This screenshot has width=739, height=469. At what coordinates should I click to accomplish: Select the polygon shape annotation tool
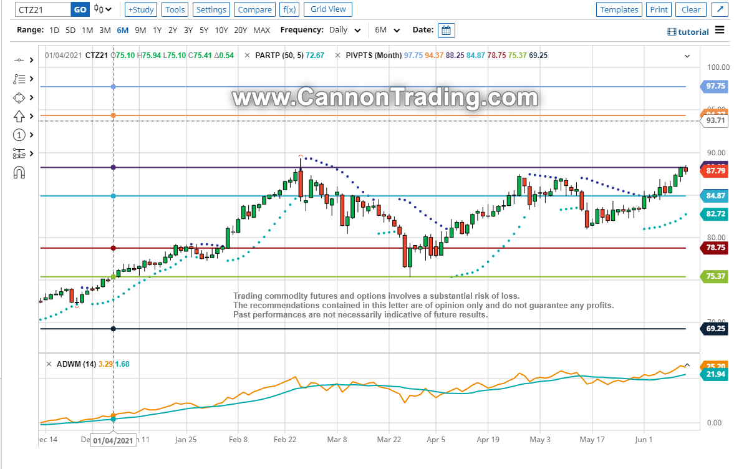[19, 97]
